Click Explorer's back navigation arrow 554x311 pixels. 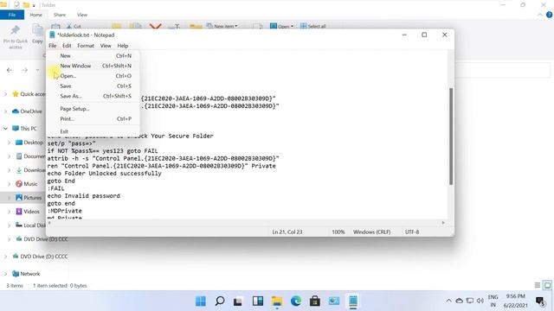coord(10,70)
